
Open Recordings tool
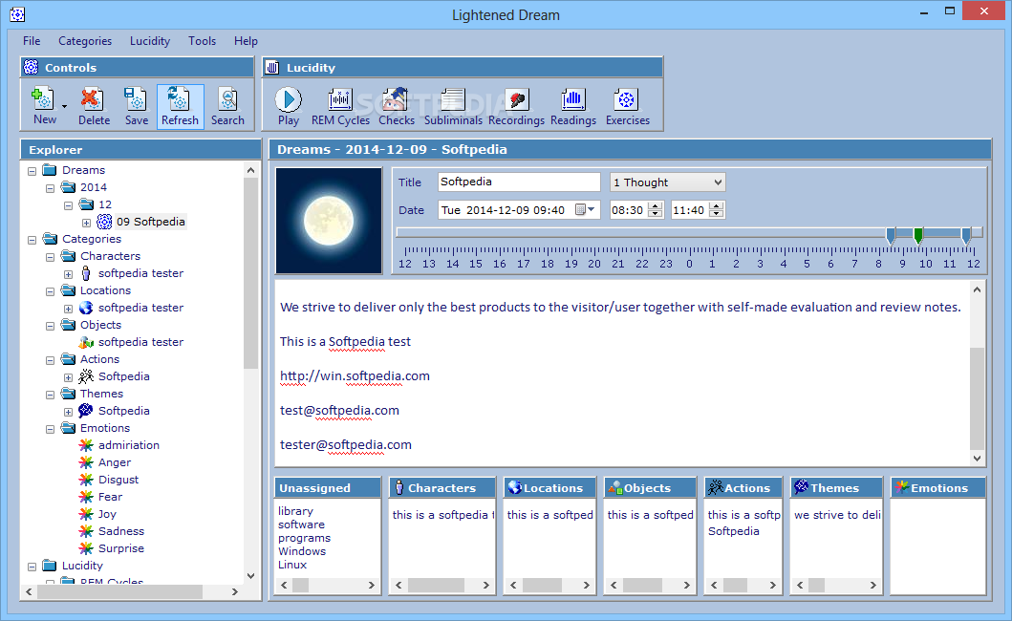[516, 107]
